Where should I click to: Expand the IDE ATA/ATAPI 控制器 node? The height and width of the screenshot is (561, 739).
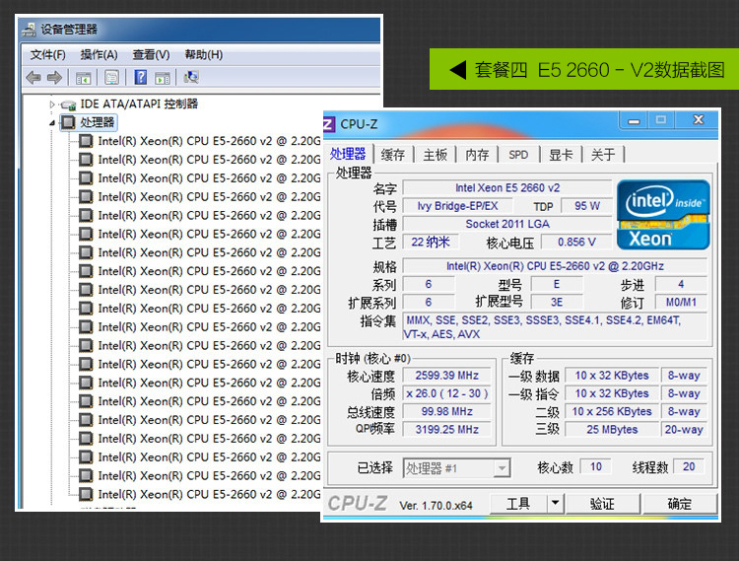point(52,105)
